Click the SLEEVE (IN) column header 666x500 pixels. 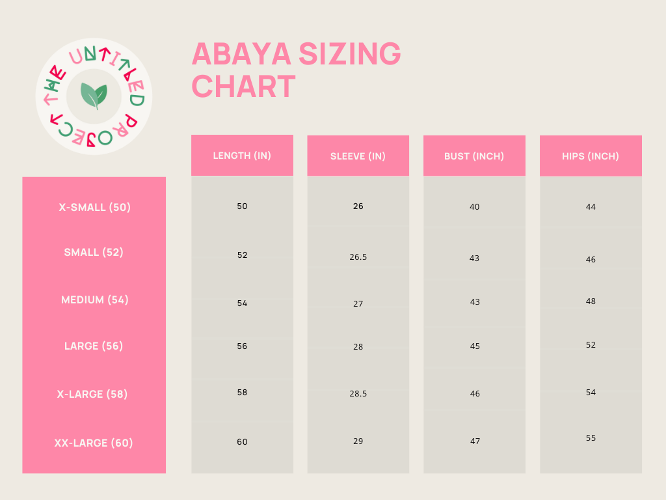pos(358,156)
